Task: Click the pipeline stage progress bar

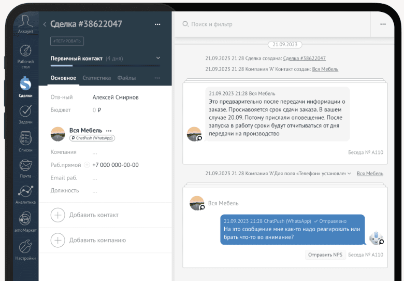Action: tap(105, 66)
